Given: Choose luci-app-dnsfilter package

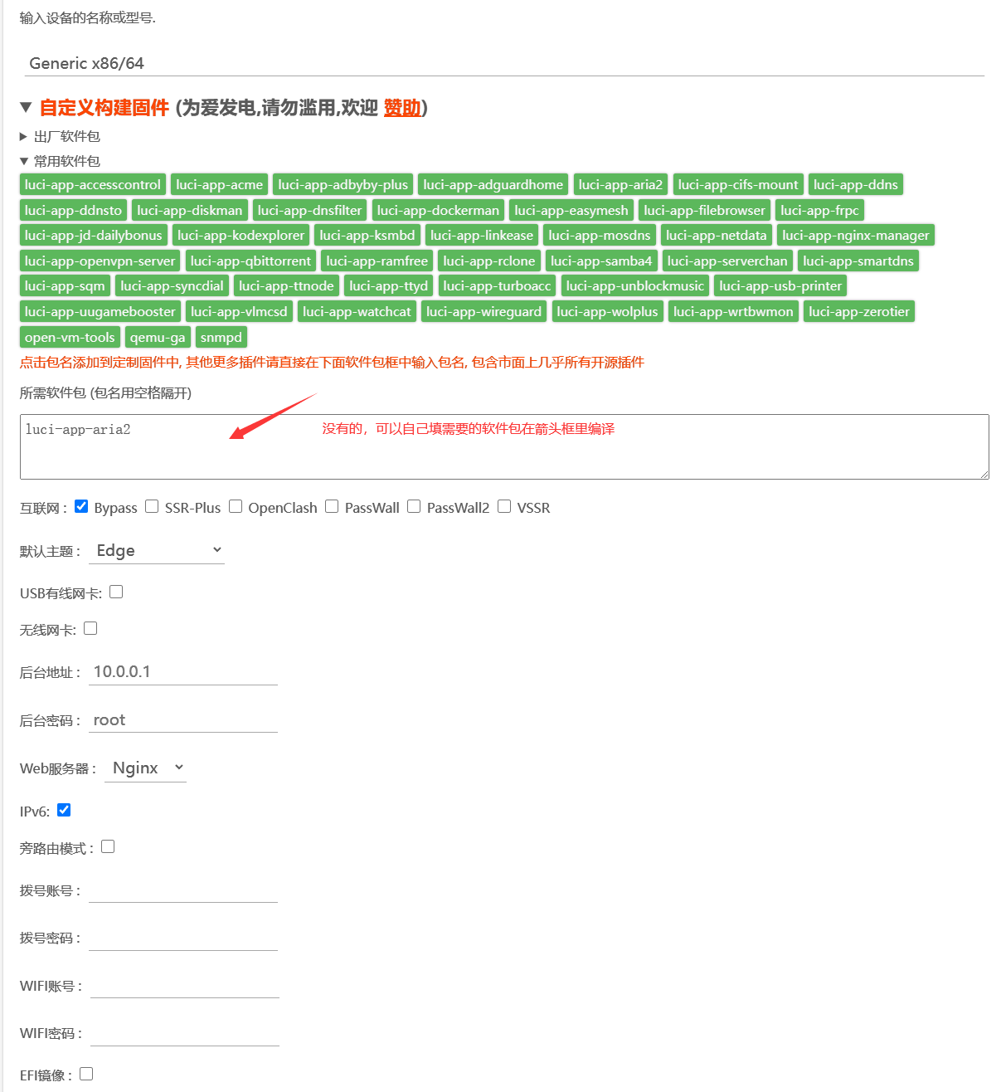Looking at the screenshot, I should (310, 210).
